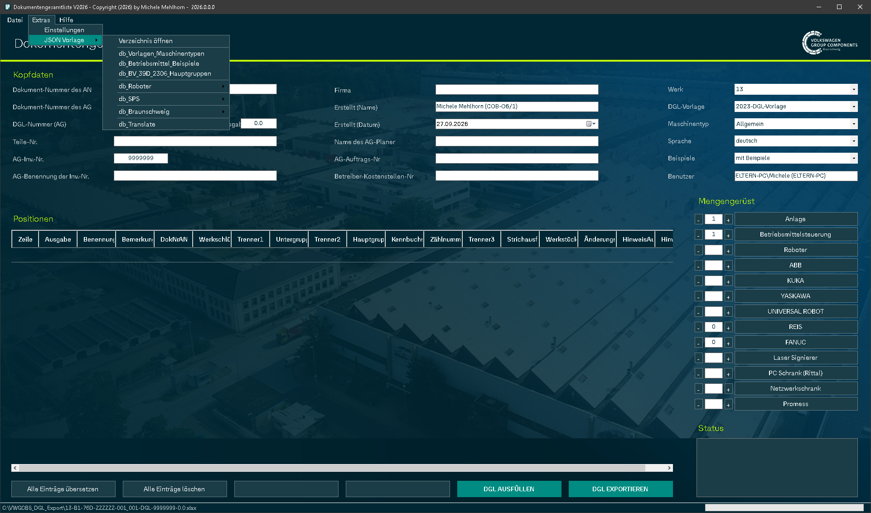This screenshot has height=513, width=871.
Task: Click the DGL AUSFÜLLEN button
Action: click(509, 489)
